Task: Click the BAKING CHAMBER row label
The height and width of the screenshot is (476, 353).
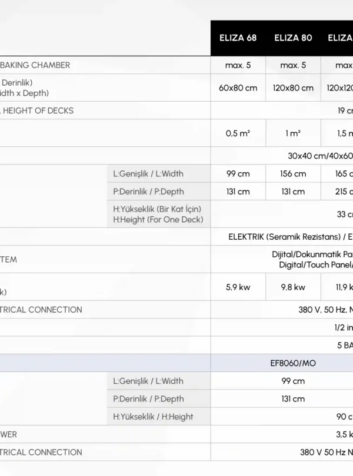Action: [35, 65]
